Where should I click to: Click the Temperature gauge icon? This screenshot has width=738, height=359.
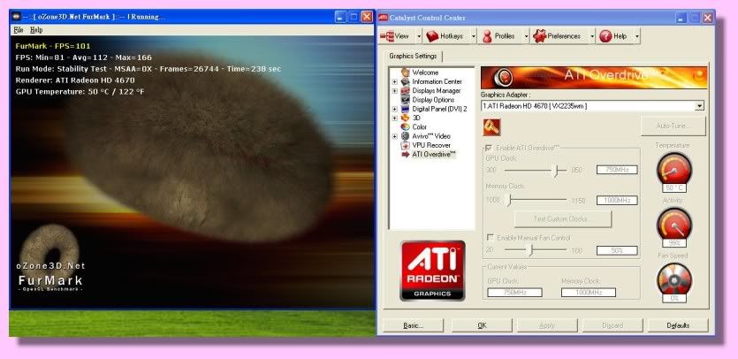[x=673, y=168]
